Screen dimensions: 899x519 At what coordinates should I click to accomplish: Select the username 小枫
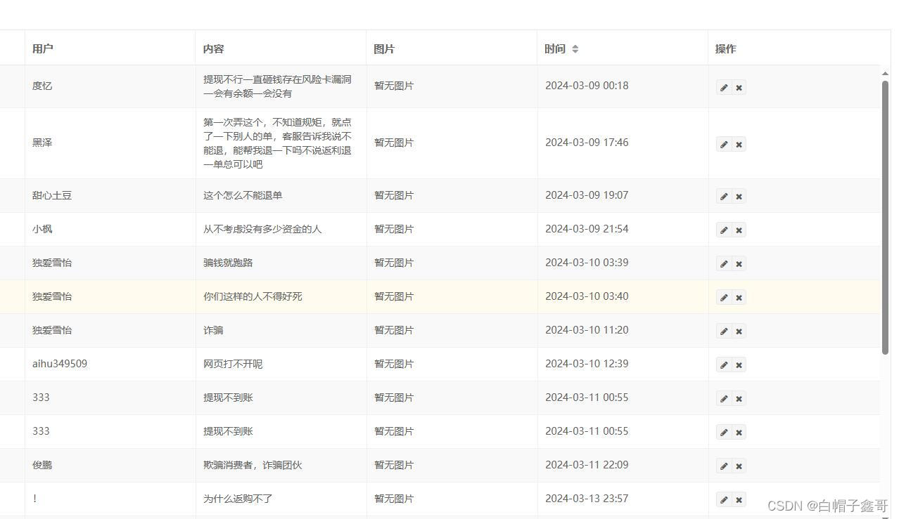click(42, 229)
